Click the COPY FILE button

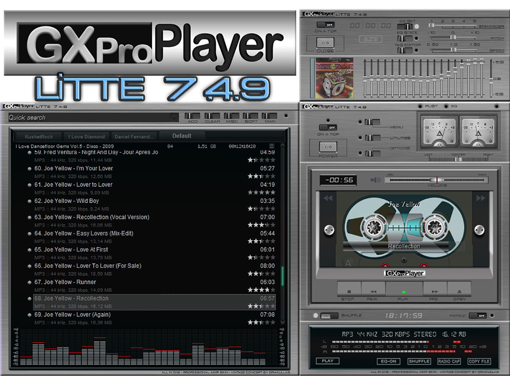(479, 361)
